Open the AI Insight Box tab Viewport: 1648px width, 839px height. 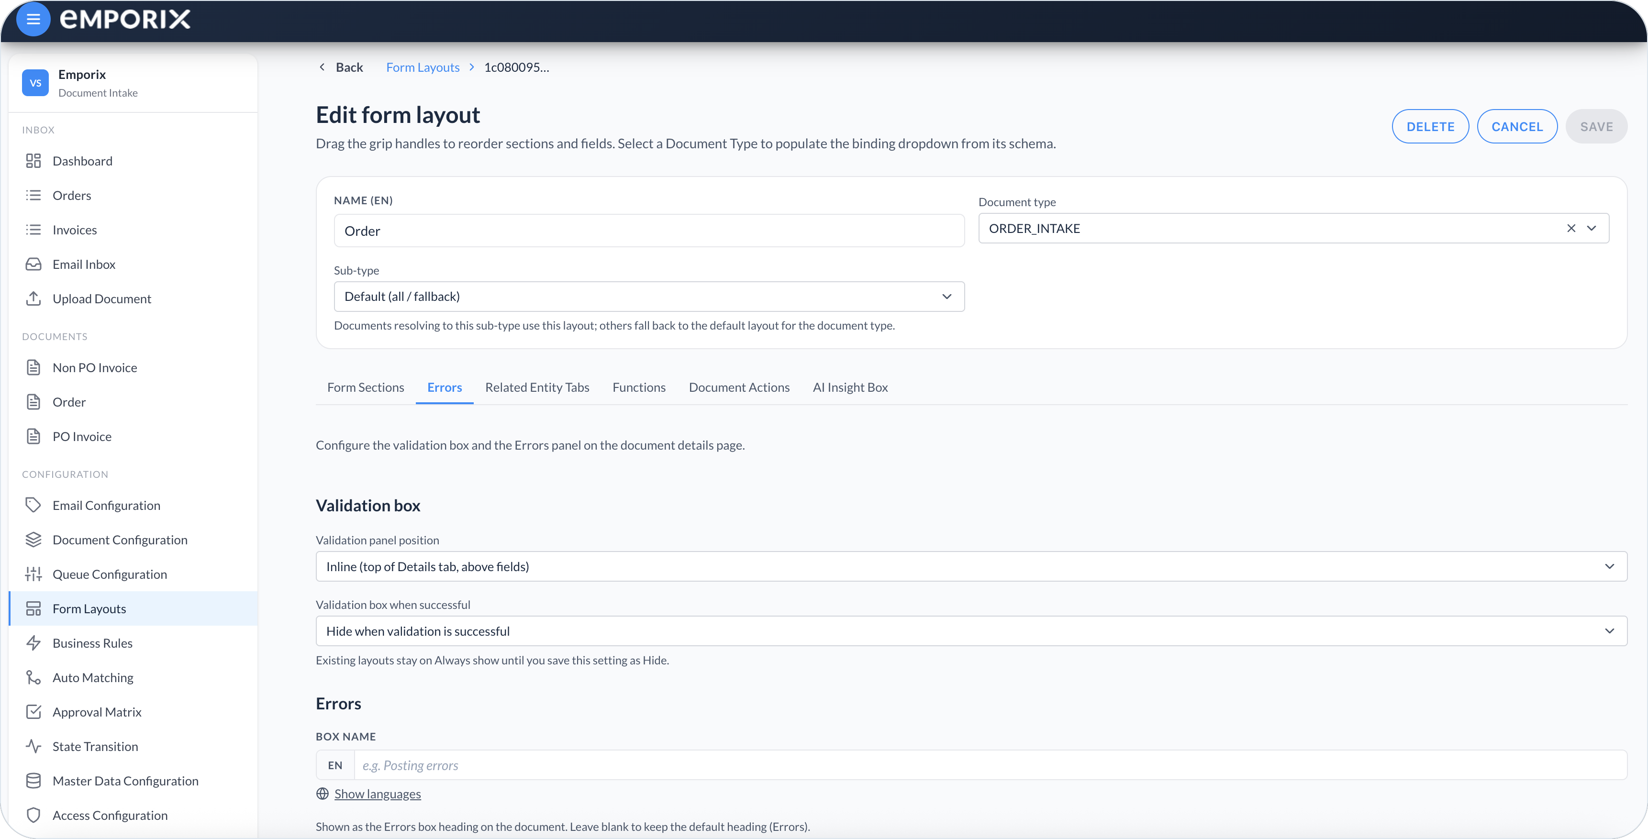[x=850, y=387]
